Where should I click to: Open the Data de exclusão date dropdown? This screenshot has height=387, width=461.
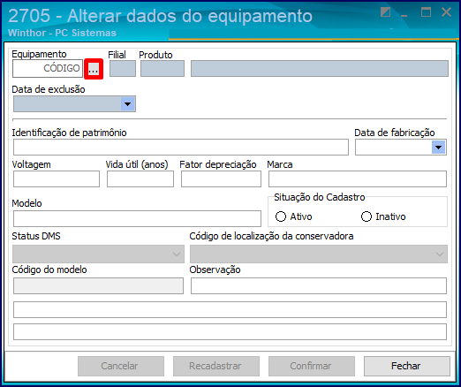[x=127, y=104]
